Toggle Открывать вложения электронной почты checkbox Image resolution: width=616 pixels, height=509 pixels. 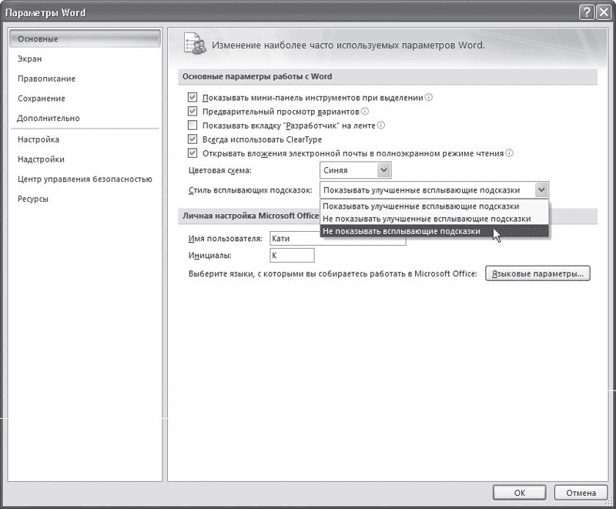pos(192,153)
